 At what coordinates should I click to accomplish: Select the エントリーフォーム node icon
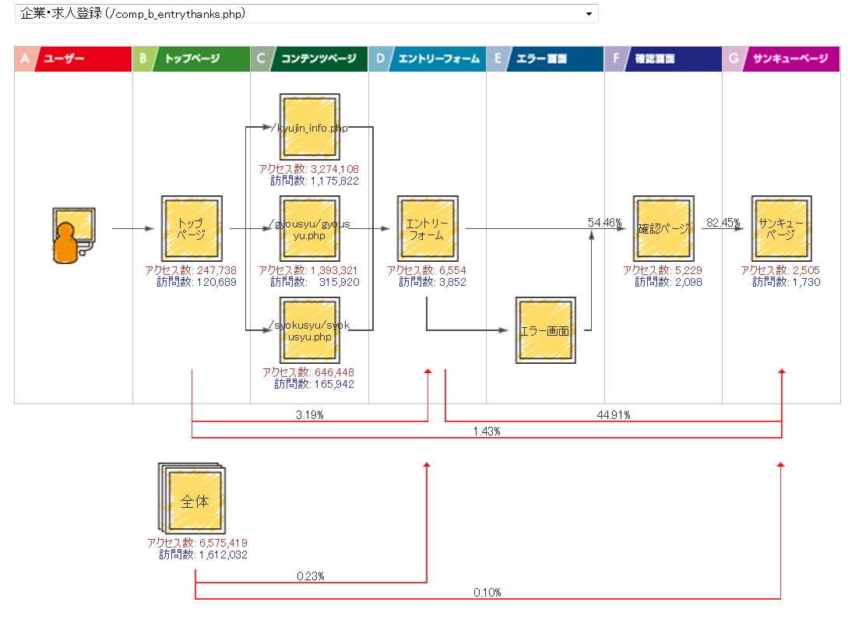point(427,228)
